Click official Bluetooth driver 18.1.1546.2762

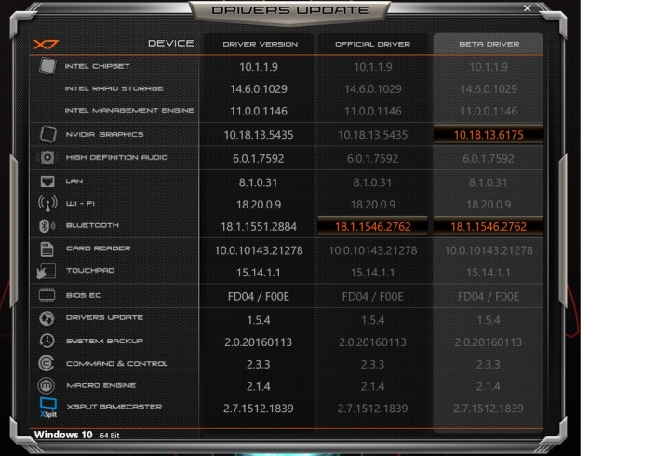coord(372,226)
